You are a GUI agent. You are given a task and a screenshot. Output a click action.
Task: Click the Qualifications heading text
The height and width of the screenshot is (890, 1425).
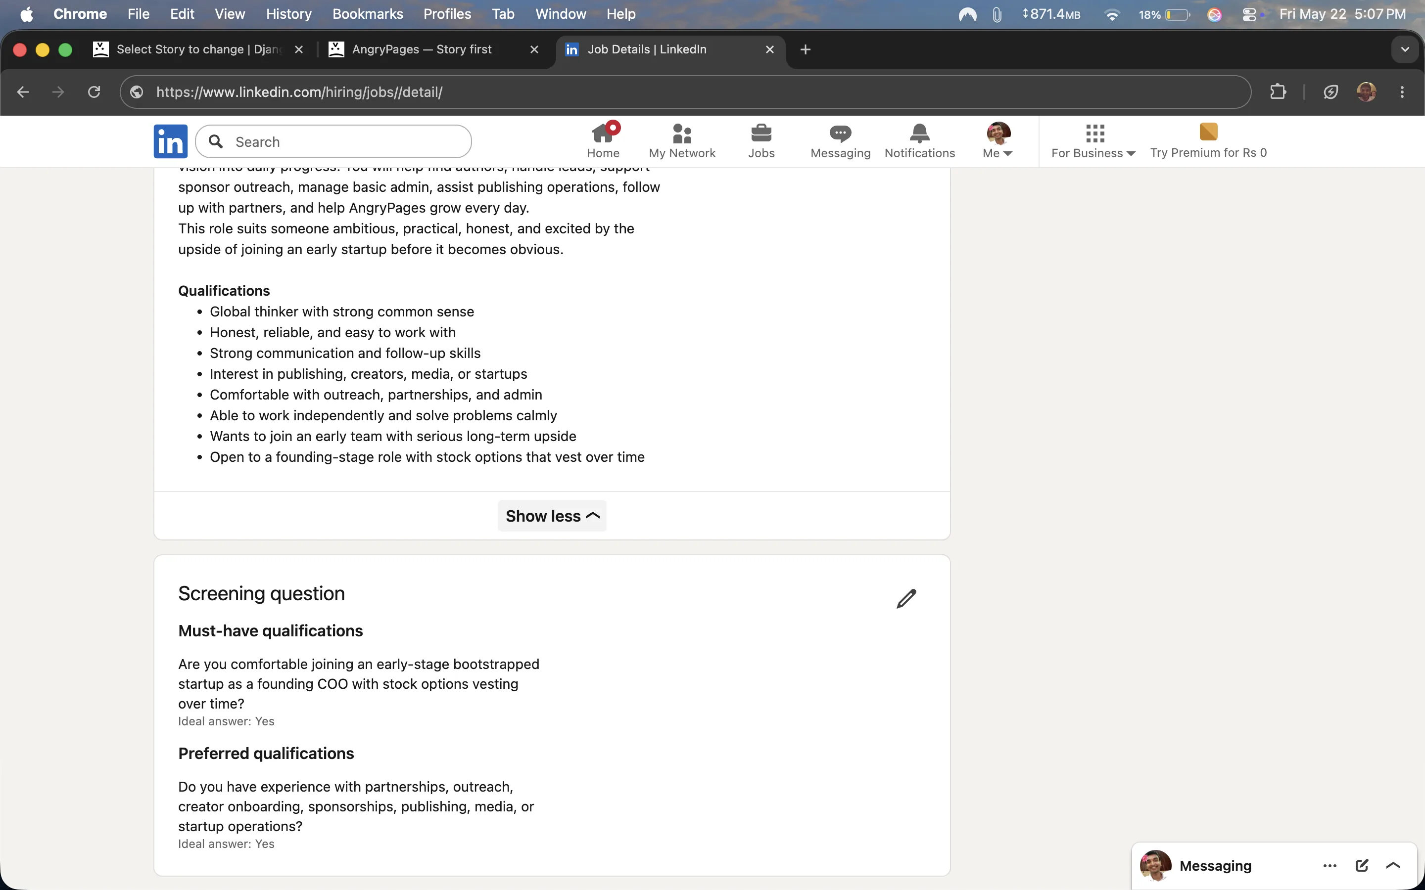pos(224,291)
